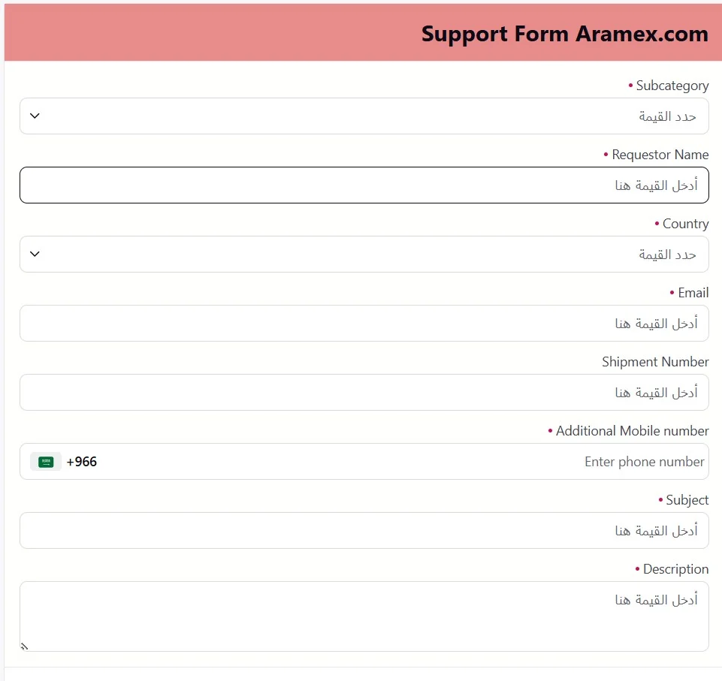
Task: Click the Subject field label
Action: click(687, 500)
